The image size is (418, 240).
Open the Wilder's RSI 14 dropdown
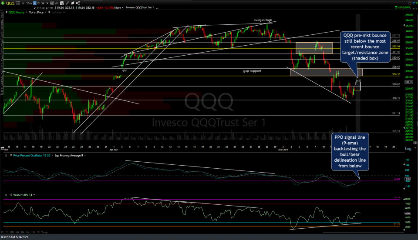click(34, 195)
